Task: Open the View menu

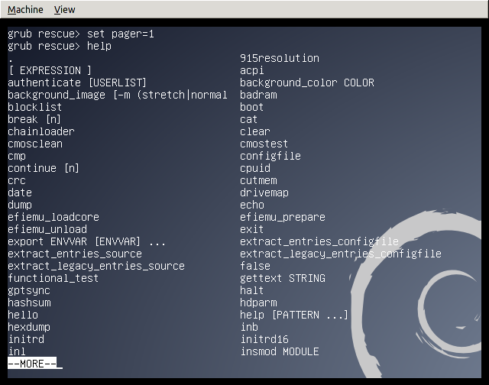Action: 64,10
